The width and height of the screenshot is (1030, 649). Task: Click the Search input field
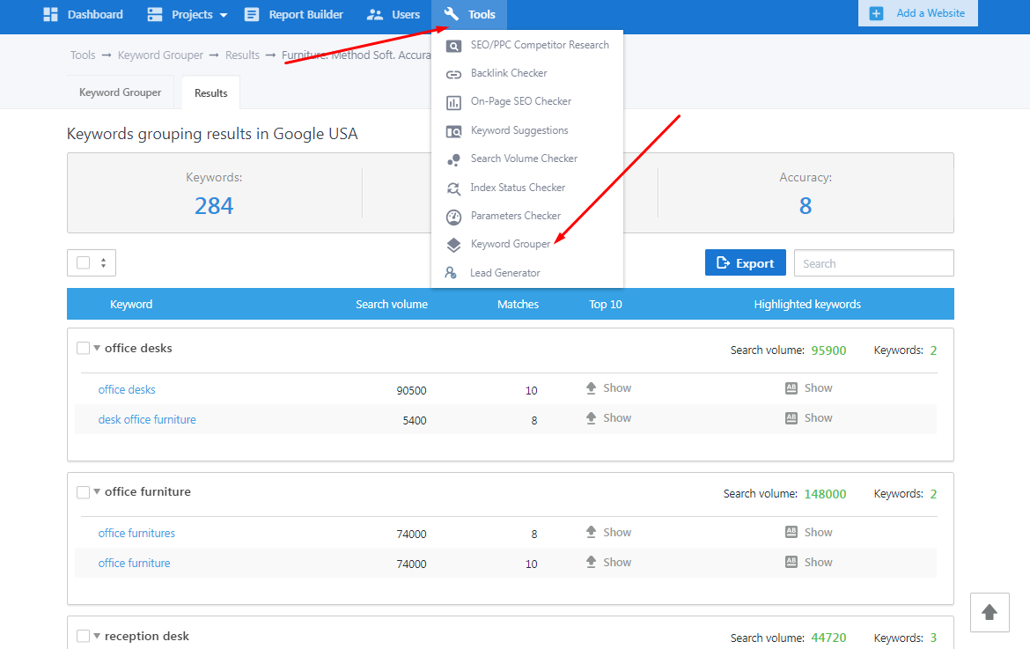(873, 262)
